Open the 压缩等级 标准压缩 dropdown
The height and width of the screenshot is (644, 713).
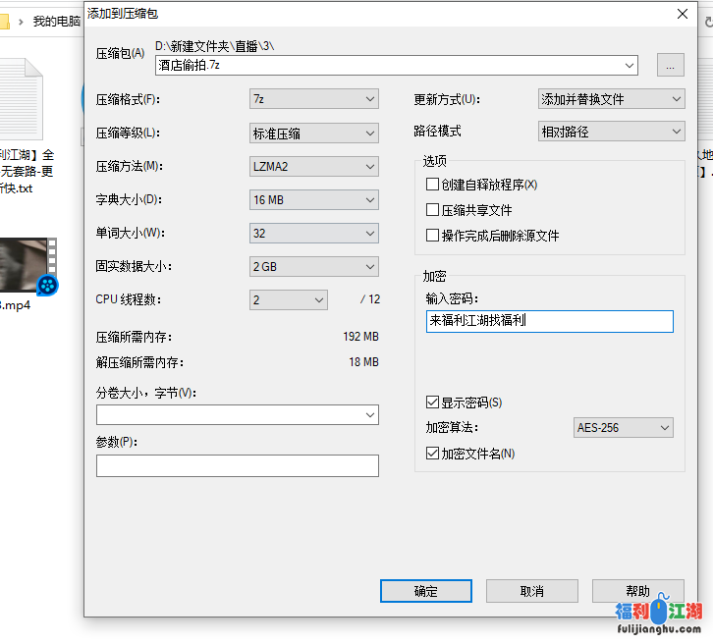coord(314,133)
